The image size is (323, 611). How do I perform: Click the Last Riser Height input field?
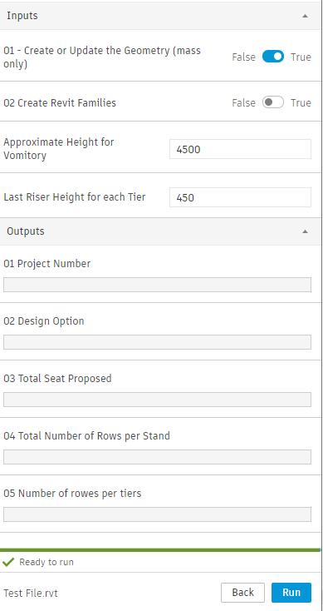tap(240, 197)
